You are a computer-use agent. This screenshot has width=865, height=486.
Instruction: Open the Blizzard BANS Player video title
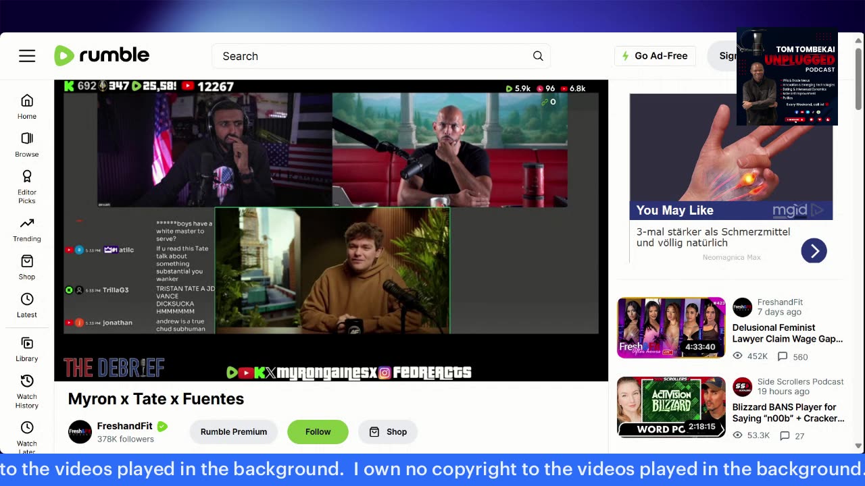click(x=789, y=412)
